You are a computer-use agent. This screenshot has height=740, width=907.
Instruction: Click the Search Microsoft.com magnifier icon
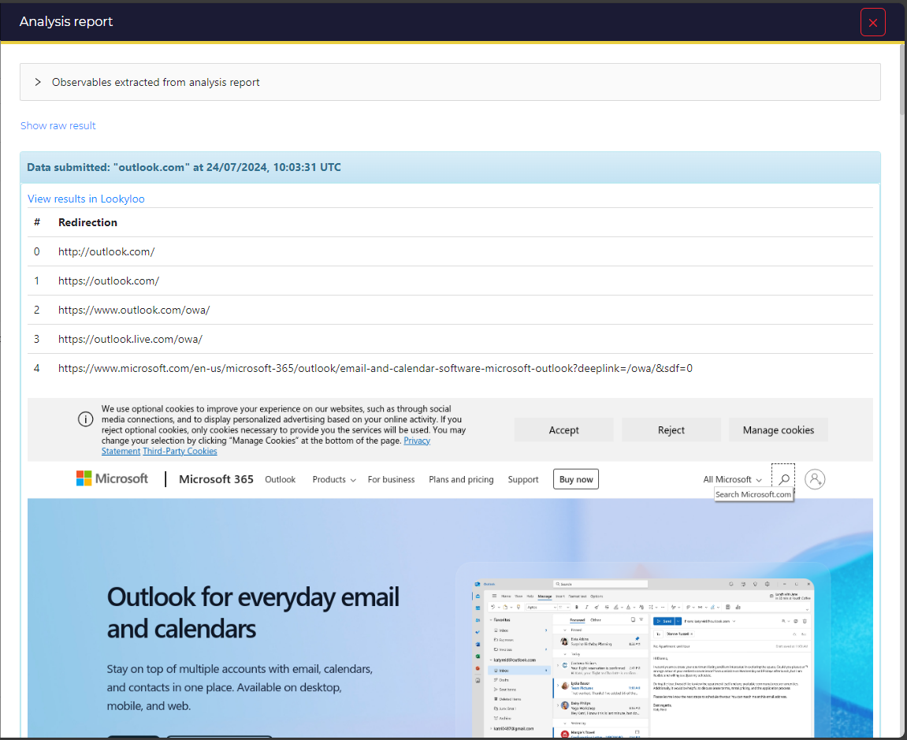(783, 478)
